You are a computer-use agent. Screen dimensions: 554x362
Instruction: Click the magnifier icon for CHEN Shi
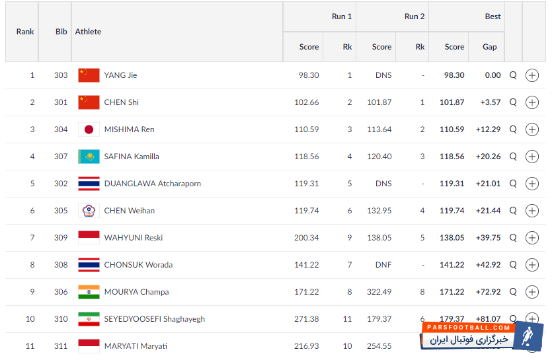pos(513,102)
